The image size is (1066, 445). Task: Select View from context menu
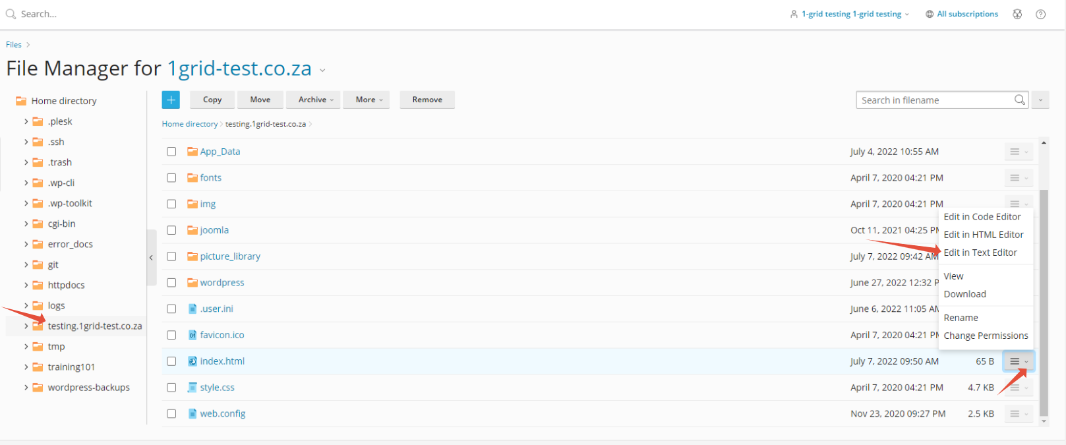tap(953, 276)
